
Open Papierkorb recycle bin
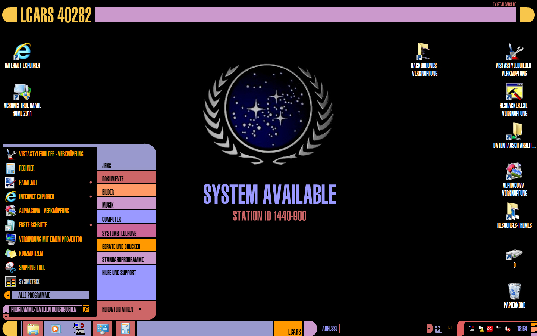pyautogui.click(x=514, y=295)
